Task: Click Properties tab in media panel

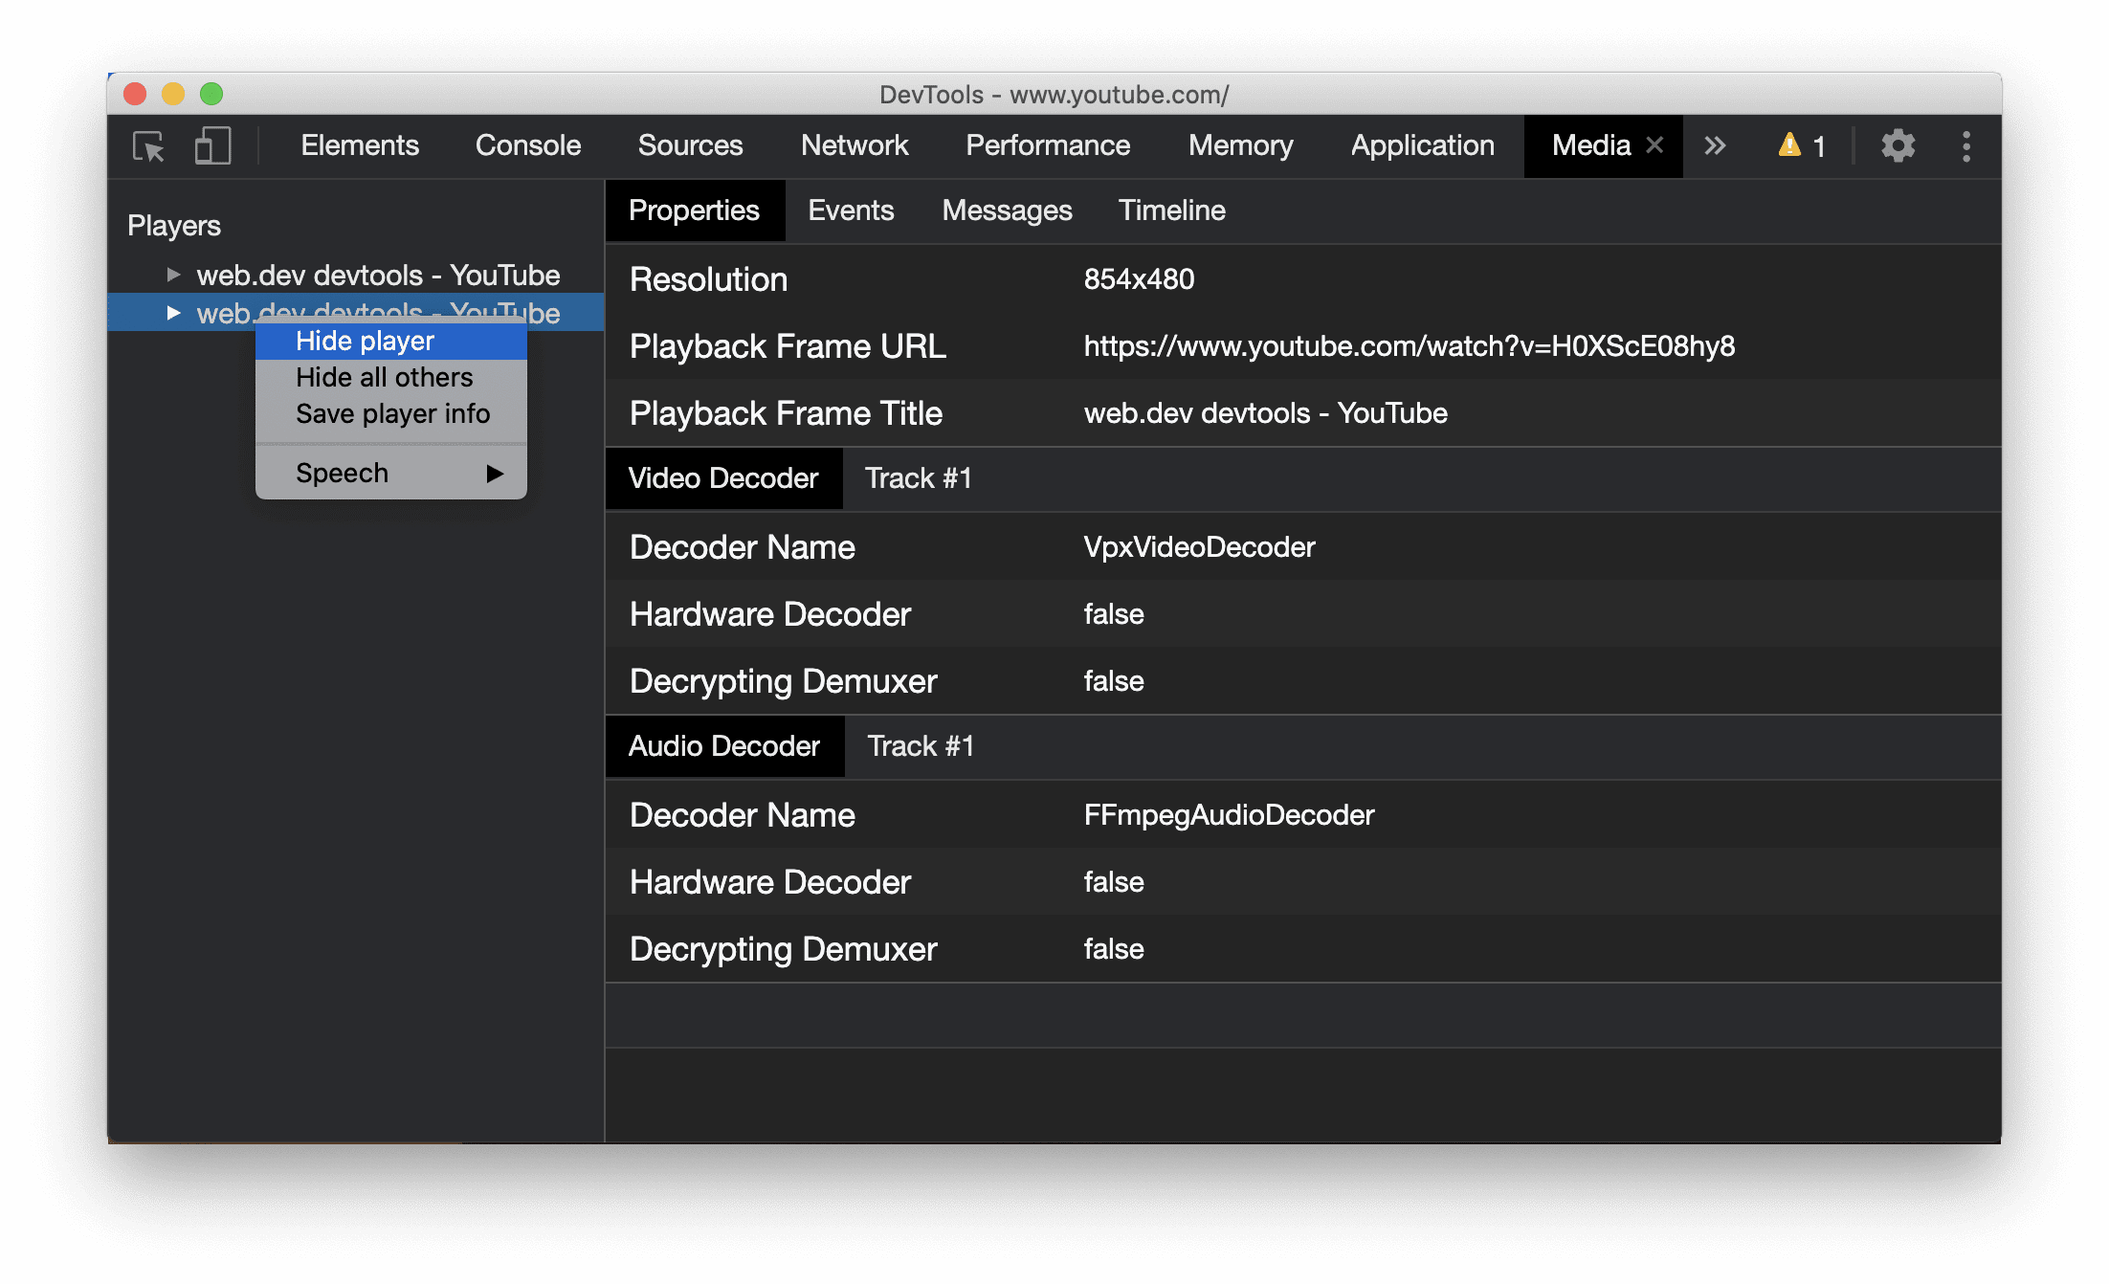Action: (x=695, y=211)
